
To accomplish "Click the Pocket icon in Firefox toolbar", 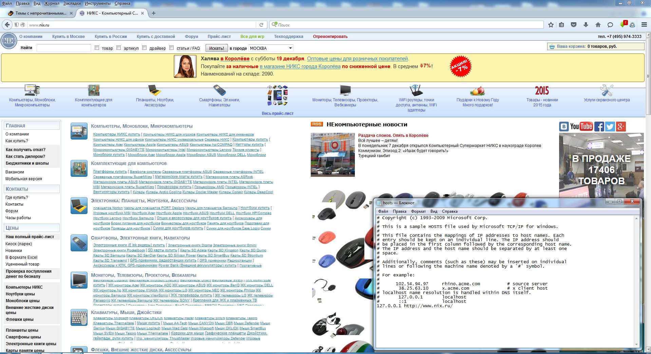I will click(574, 25).
